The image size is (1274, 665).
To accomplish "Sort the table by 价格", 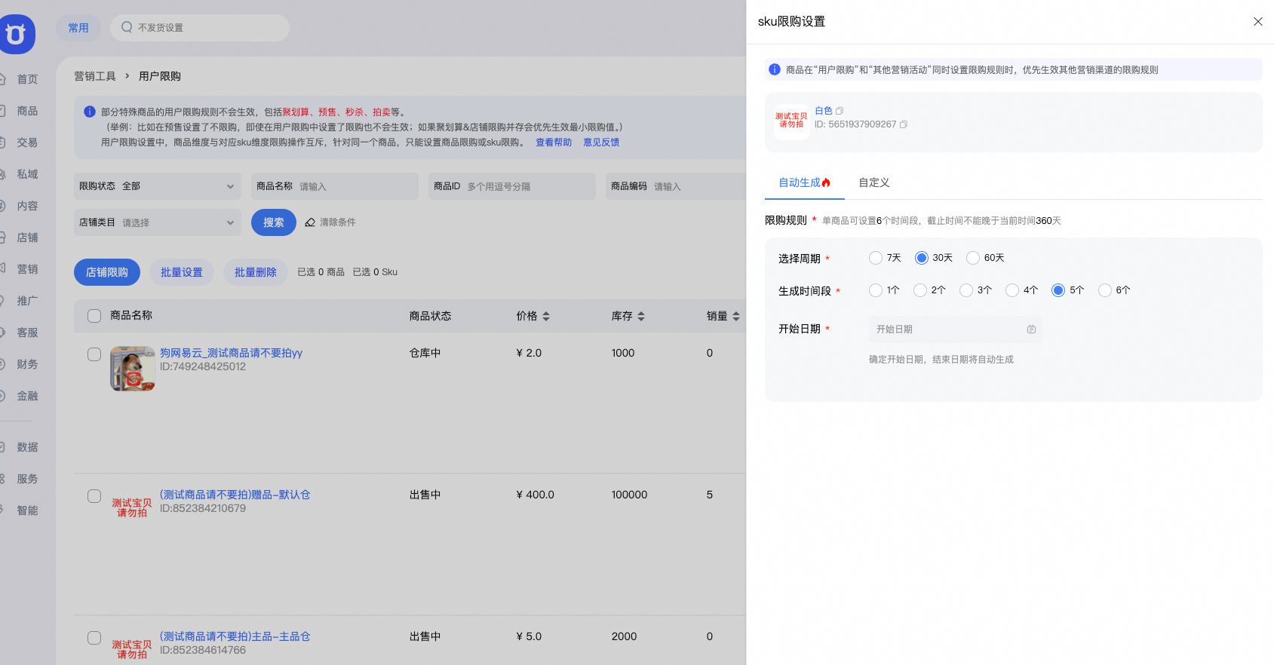I will pyautogui.click(x=546, y=316).
